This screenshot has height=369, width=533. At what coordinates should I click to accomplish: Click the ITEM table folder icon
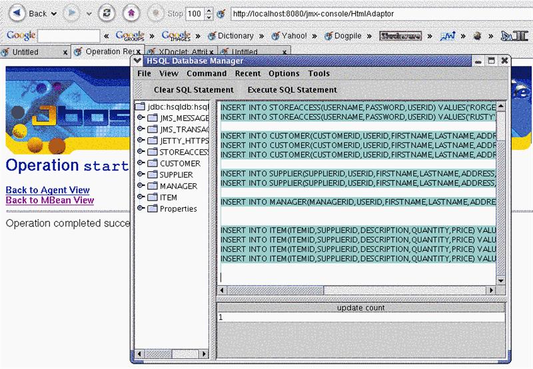152,197
